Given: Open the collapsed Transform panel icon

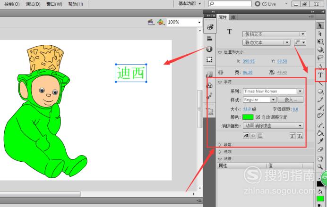Looking at the screenshot, I should point(209,60).
